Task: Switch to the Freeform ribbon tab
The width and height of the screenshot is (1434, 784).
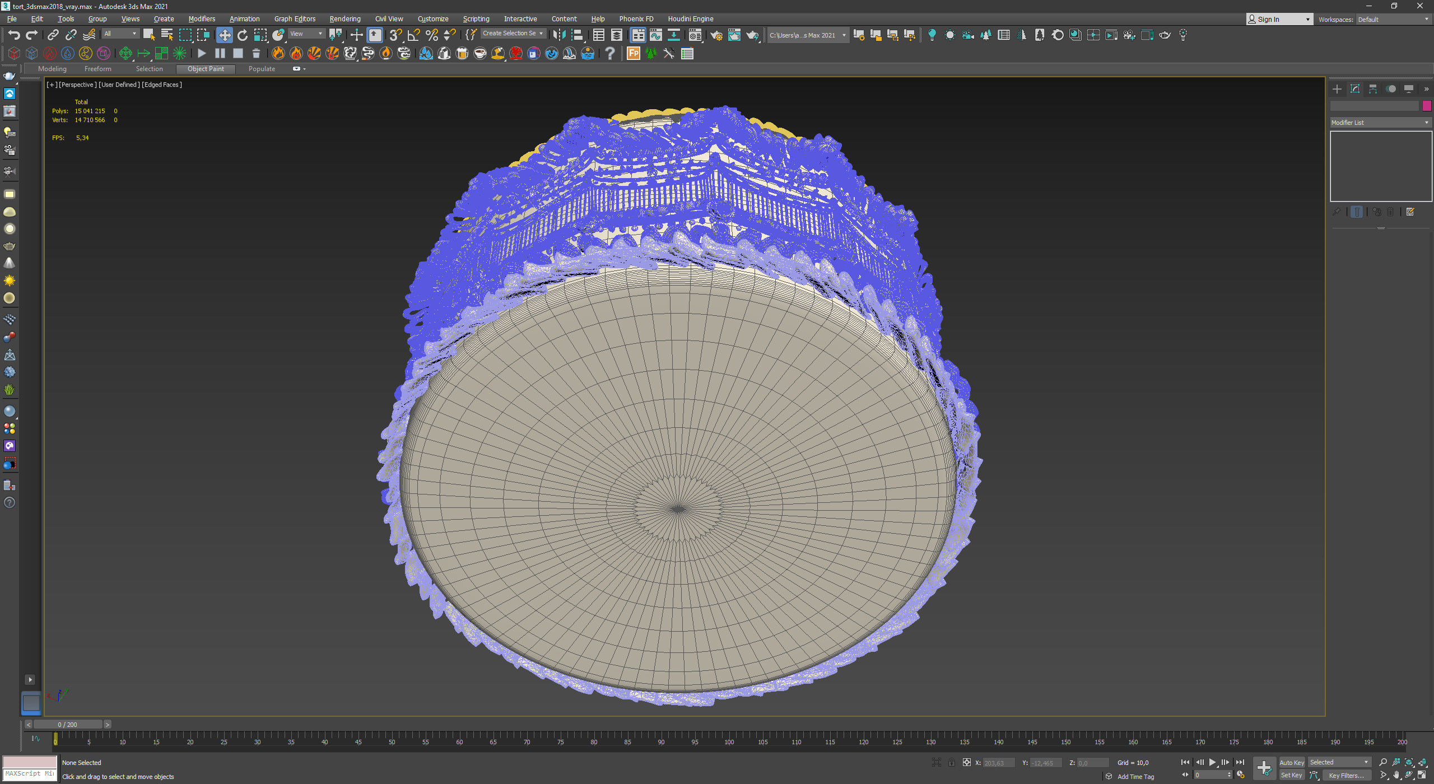Action: coord(97,69)
